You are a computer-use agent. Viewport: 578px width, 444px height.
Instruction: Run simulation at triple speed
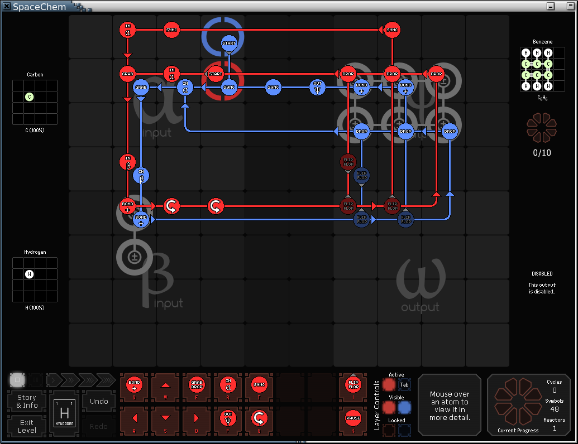click(87, 379)
